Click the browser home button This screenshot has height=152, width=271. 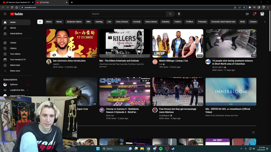tap(17, 8)
